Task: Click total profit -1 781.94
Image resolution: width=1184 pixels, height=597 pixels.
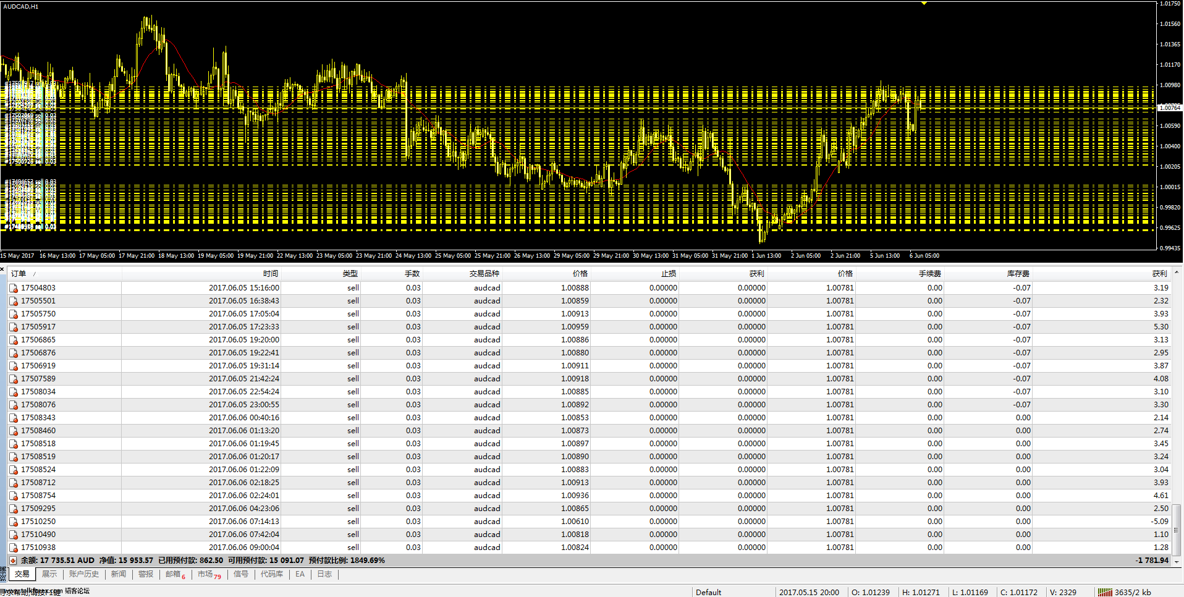Action: (x=1152, y=561)
